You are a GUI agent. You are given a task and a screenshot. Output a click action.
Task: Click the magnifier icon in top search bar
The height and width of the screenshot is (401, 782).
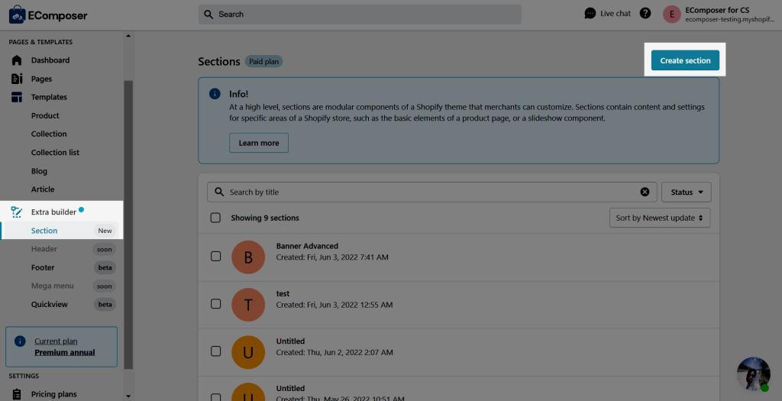pyautogui.click(x=208, y=15)
